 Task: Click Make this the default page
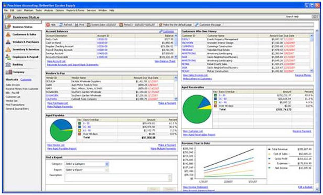175,25
